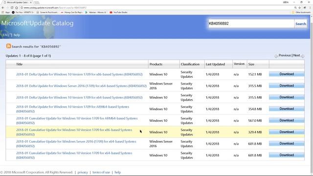This screenshot has width=313, height=176.
Task: Sort by the Last Updated column header
Action: [x=215, y=64]
